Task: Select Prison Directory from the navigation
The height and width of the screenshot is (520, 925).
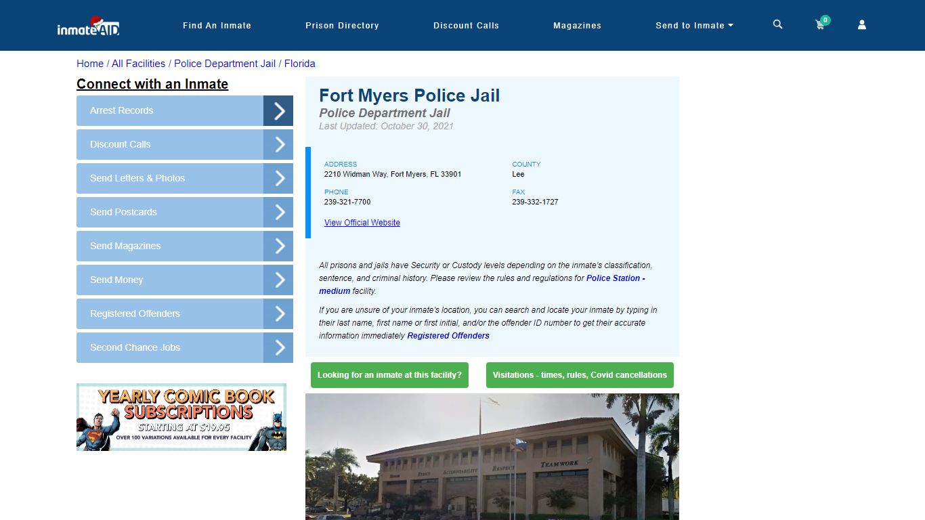Action: pos(342,25)
